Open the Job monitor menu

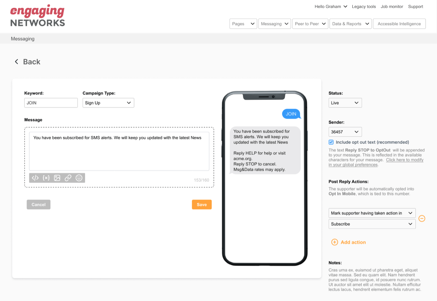pyautogui.click(x=392, y=6)
